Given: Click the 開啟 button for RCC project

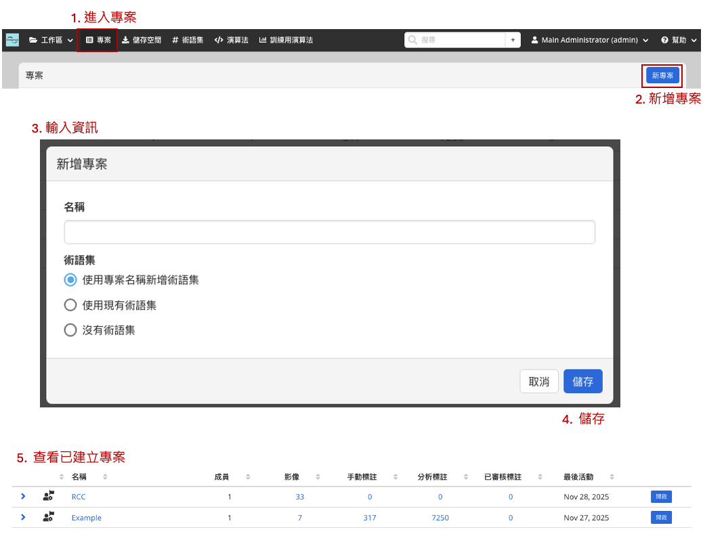Looking at the screenshot, I should (661, 497).
